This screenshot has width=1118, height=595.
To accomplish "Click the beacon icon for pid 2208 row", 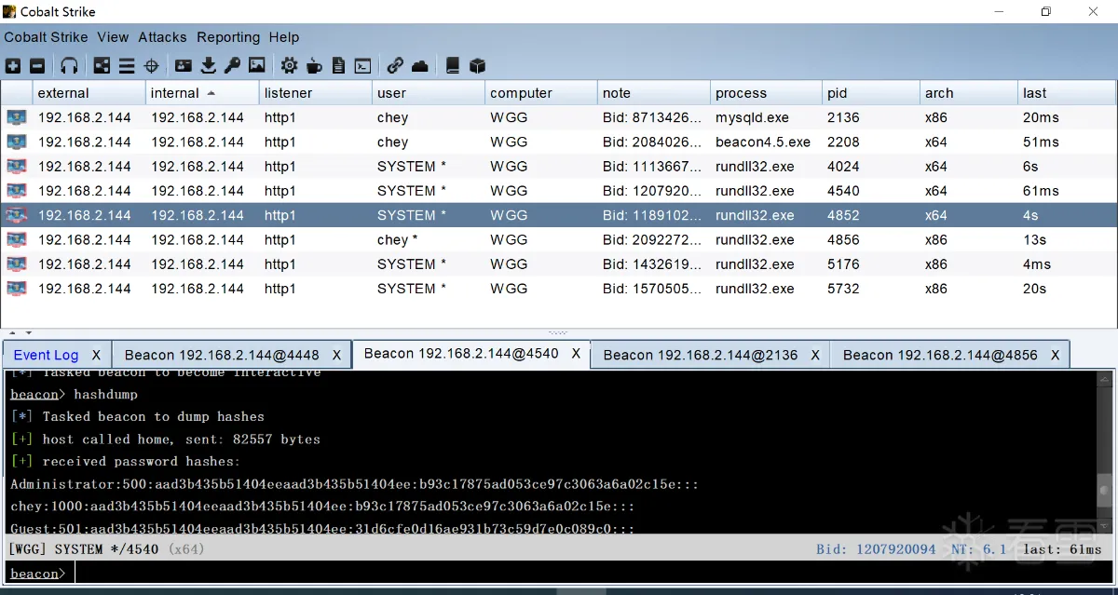I will coord(17,142).
